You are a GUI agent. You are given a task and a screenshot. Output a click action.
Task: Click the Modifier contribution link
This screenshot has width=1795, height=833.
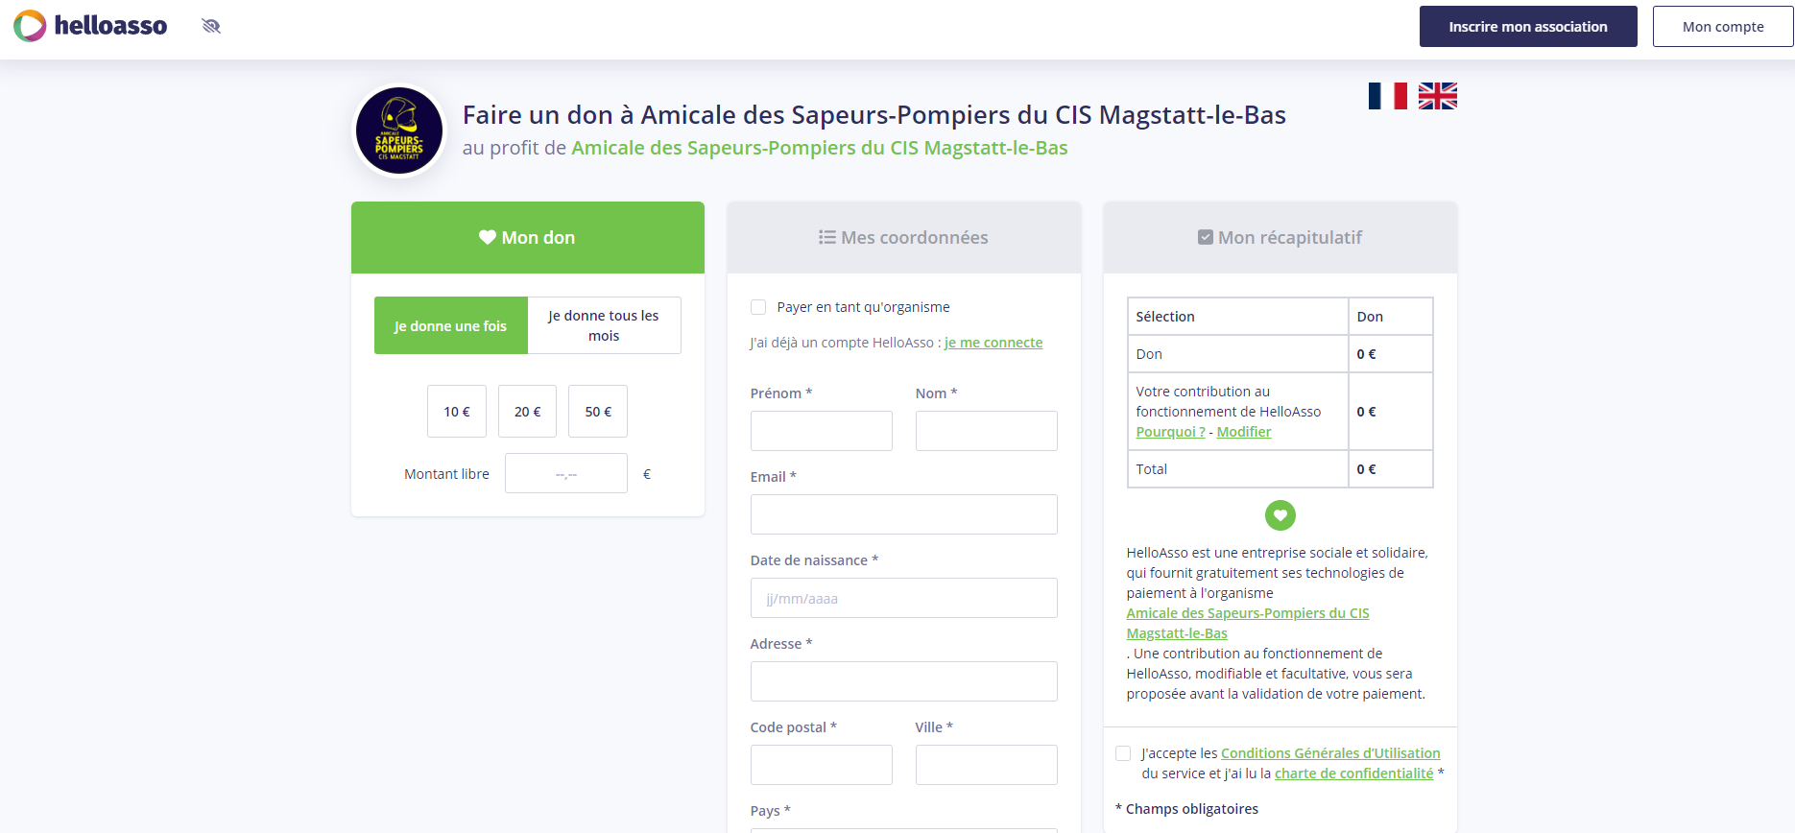point(1244,432)
